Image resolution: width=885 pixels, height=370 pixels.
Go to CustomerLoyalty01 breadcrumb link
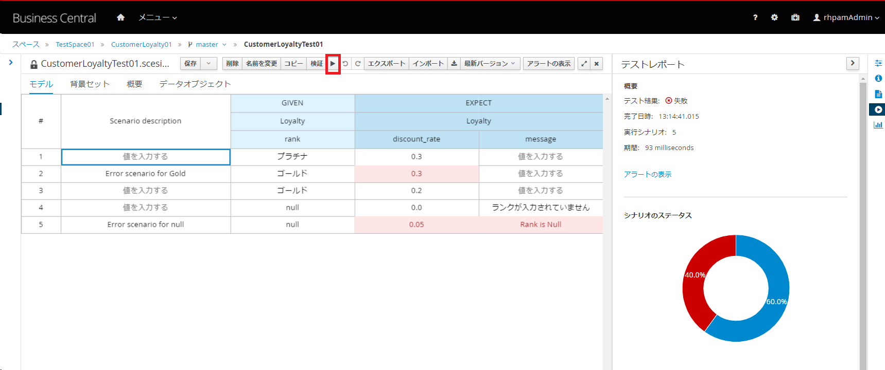pos(142,45)
